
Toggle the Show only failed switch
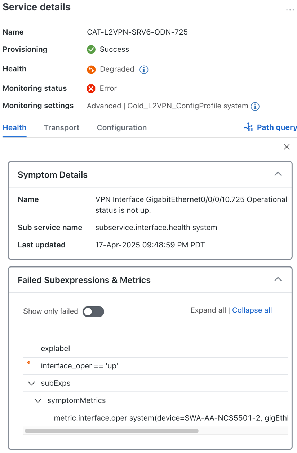[x=93, y=311]
